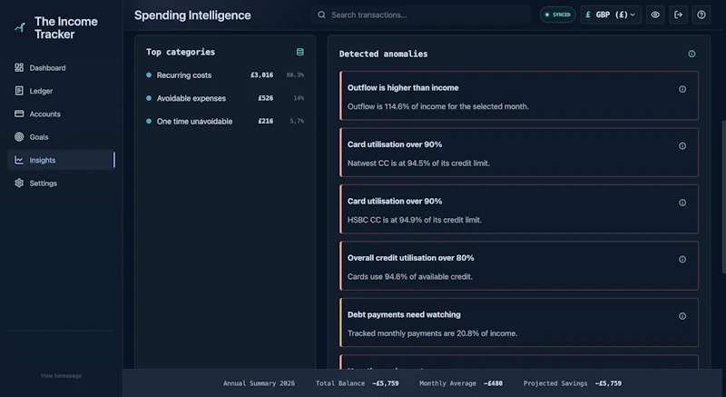Click the Spending Intelligence page heading
This screenshot has height=397, width=726.
pos(192,15)
